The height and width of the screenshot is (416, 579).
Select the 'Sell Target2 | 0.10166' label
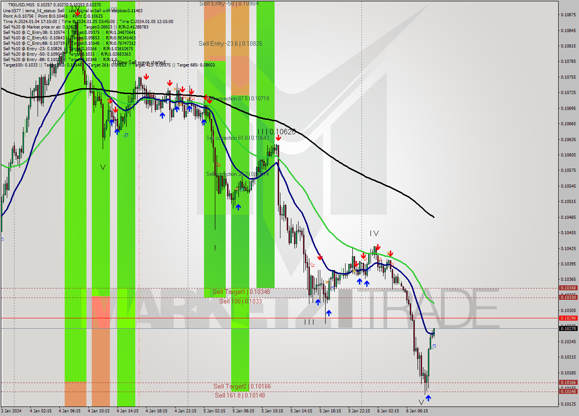click(x=242, y=386)
